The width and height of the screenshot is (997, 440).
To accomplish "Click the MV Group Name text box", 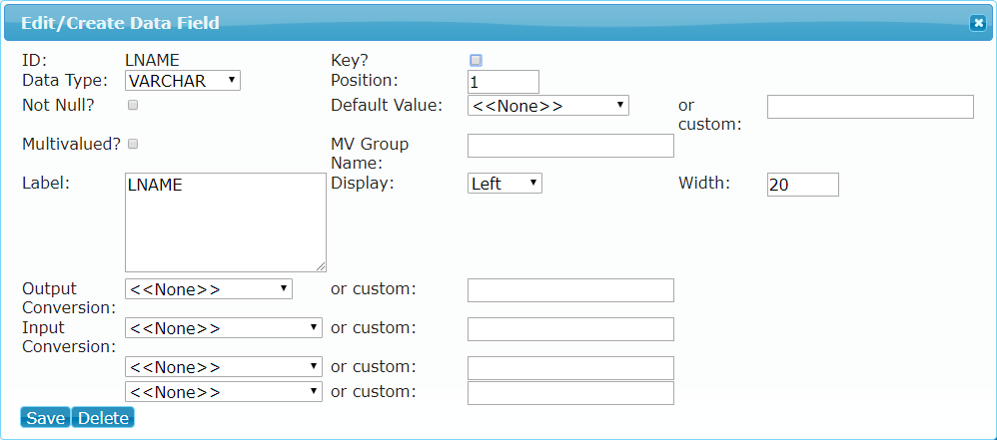I will pyautogui.click(x=571, y=146).
